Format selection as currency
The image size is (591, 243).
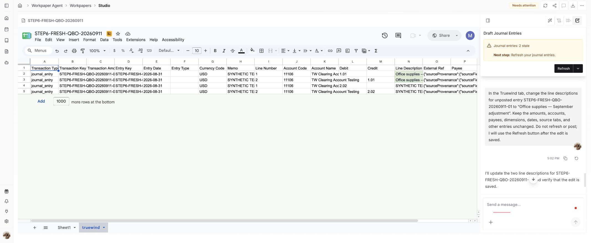coord(114,51)
